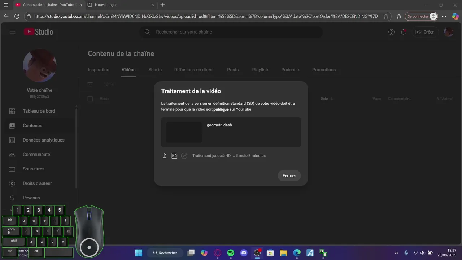This screenshot has width=462, height=260.
Task: Open the help question mark icon
Action: tap(391, 32)
